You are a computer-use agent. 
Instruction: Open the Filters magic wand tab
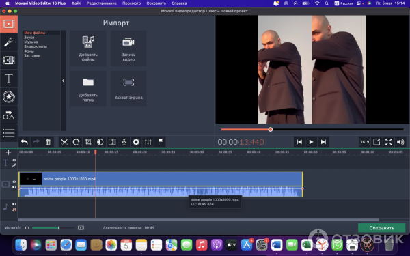tap(9, 42)
